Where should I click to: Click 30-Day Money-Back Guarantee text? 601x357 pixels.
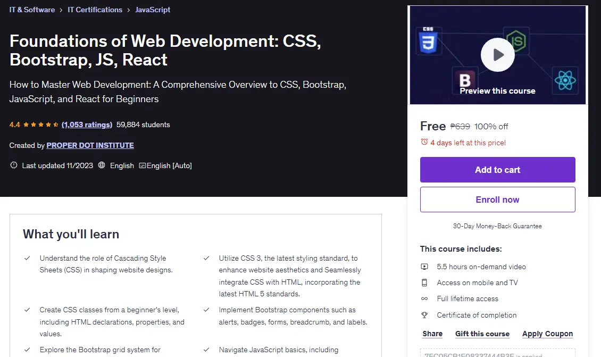(497, 226)
